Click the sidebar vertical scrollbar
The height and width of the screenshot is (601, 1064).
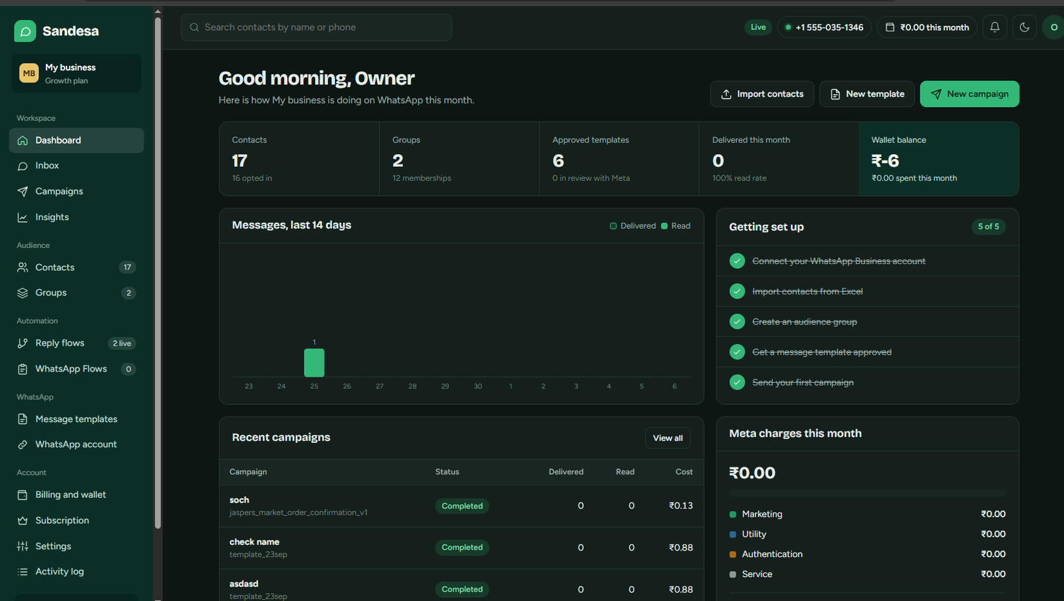point(158,273)
